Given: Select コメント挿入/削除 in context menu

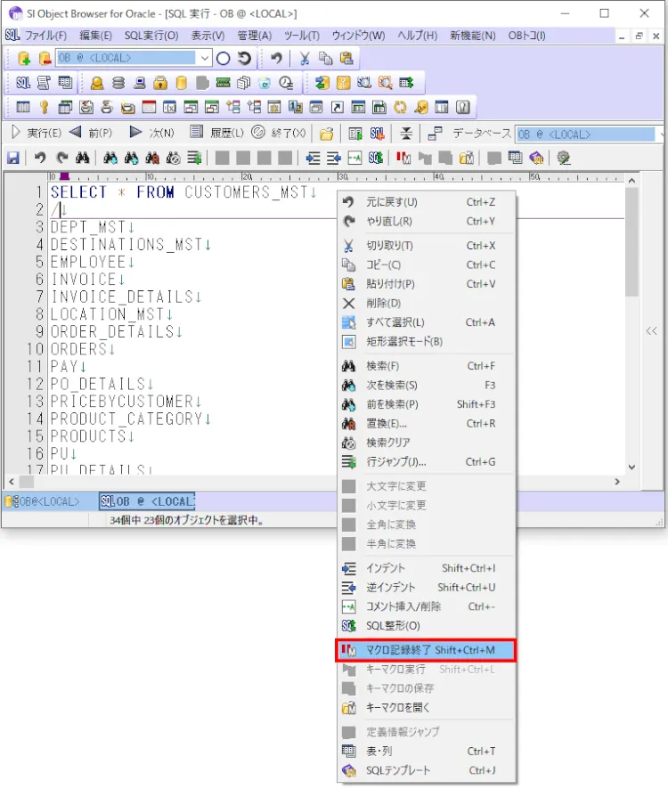Looking at the screenshot, I should click(x=426, y=606).
